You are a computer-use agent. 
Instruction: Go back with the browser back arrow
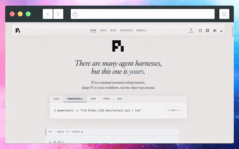pyautogui.click(x=48, y=14)
